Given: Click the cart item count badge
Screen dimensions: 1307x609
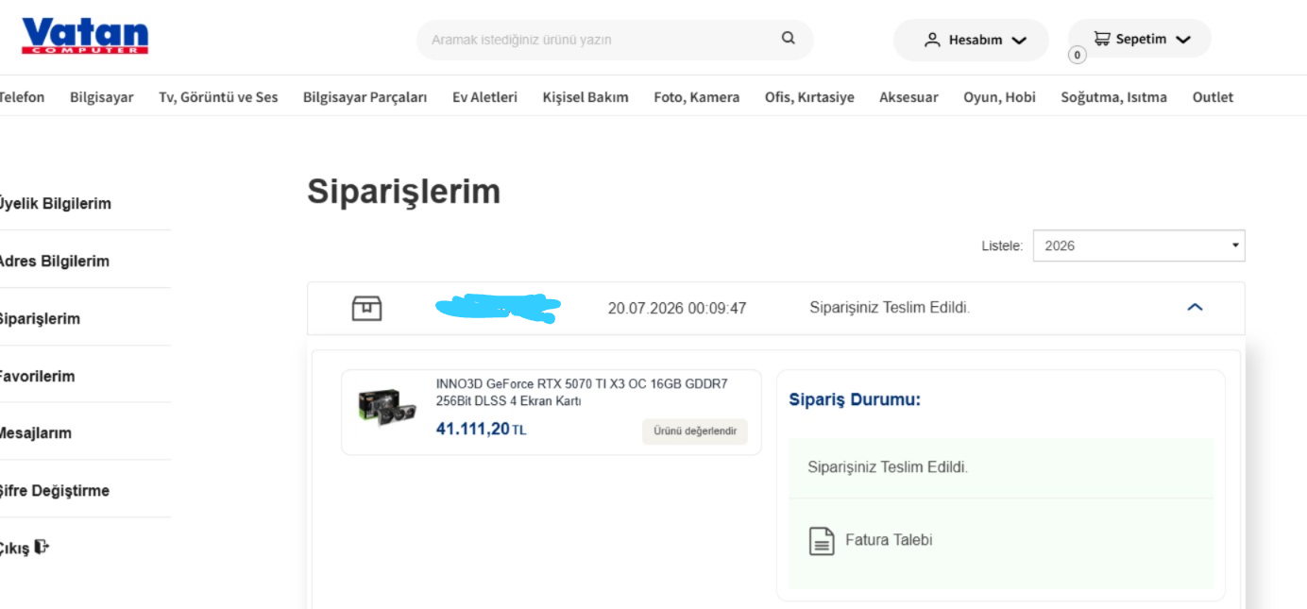Looking at the screenshot, I should [1077, 55].
